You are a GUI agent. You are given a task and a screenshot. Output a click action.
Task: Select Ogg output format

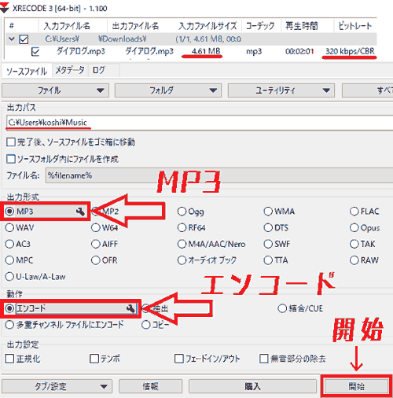pyautogui.click(x=182, y=212)
